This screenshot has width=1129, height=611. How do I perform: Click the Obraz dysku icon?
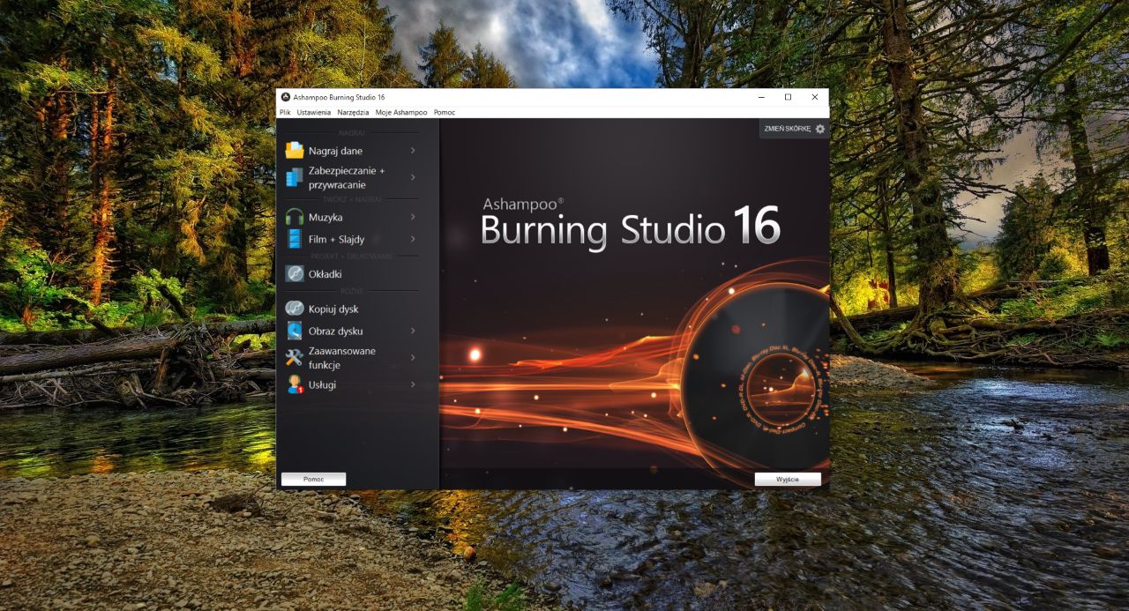point(294,331)
